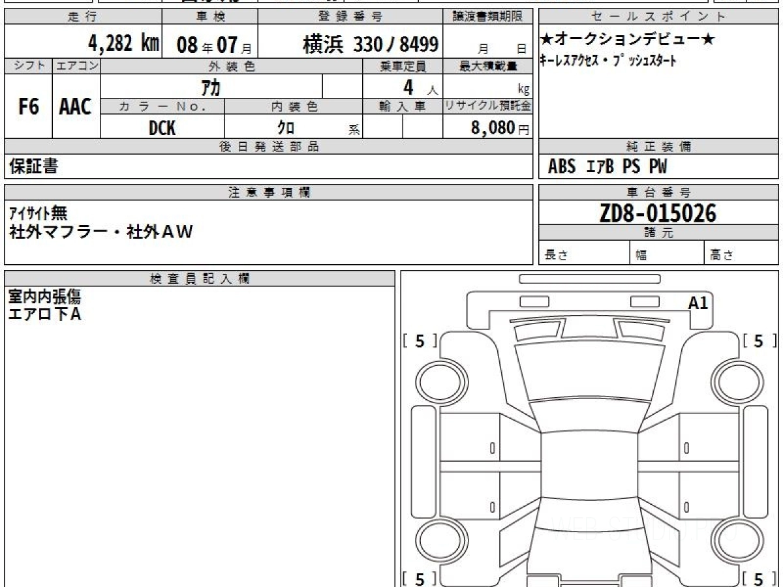Click the interior color value クロ
Image resolution: width=783 pixels, height=587 pixels.
click(286, 128)
